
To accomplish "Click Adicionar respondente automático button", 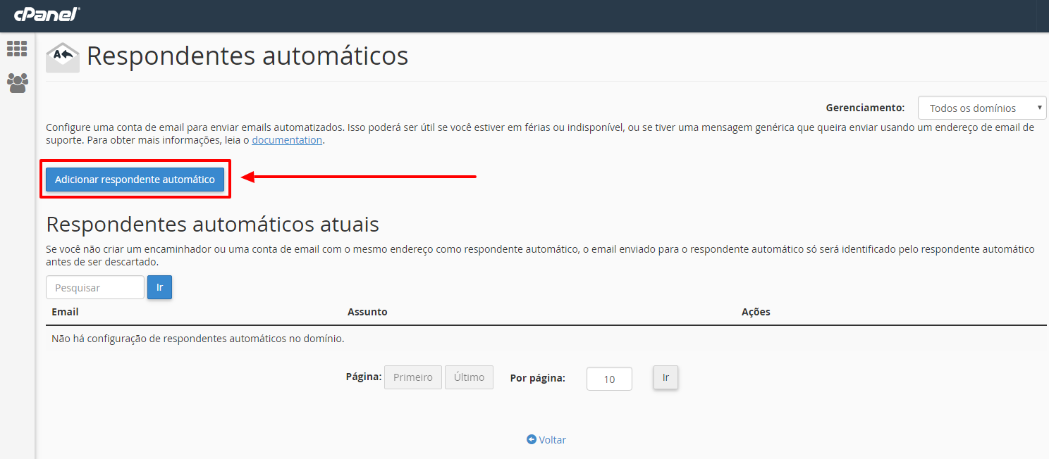I will click(x=135, y=180).
